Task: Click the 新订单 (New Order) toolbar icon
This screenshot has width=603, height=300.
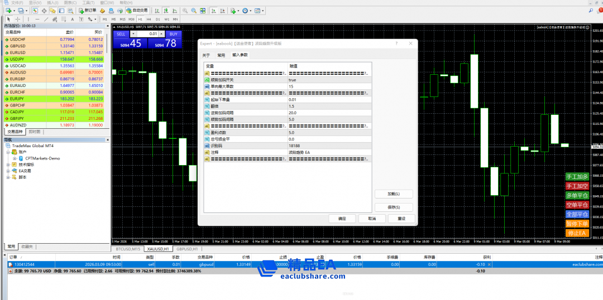Action: [x=89, y=11]
